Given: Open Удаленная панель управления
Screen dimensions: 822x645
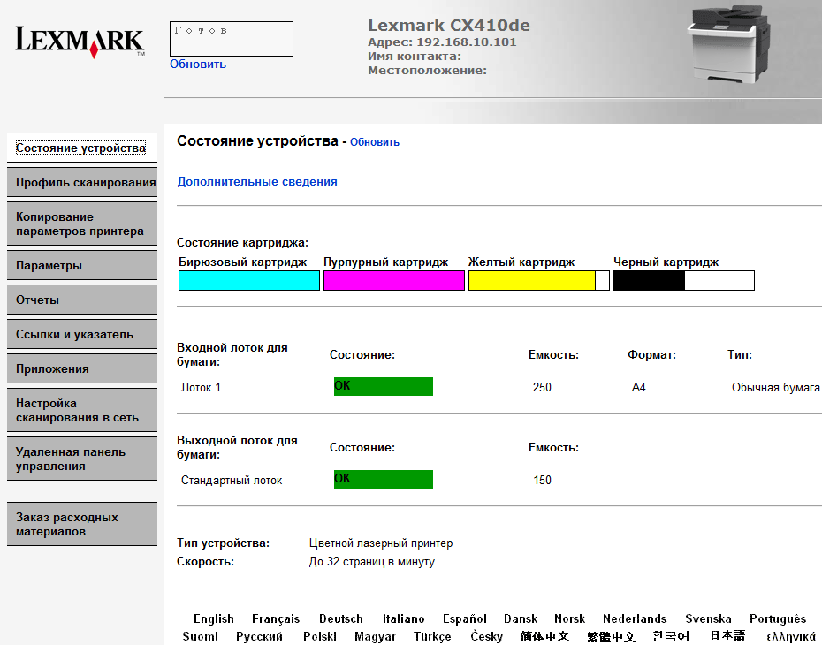Looking at the screenshot, I should click(x=82, y=459).
